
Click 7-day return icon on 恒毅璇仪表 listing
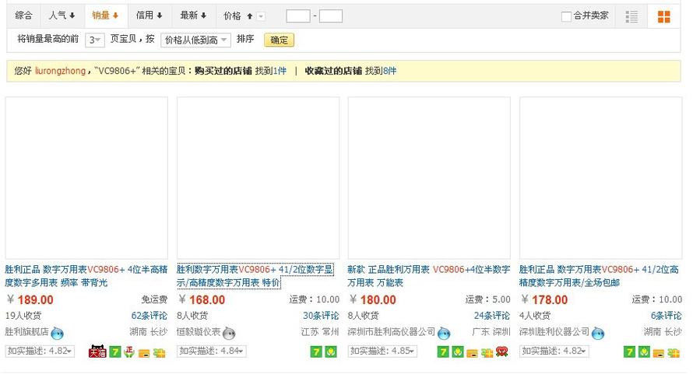(x=315, y=352)
